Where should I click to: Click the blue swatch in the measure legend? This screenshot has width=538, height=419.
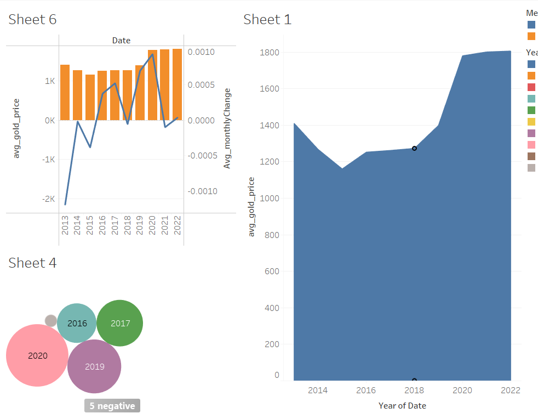tap(531, 25)
